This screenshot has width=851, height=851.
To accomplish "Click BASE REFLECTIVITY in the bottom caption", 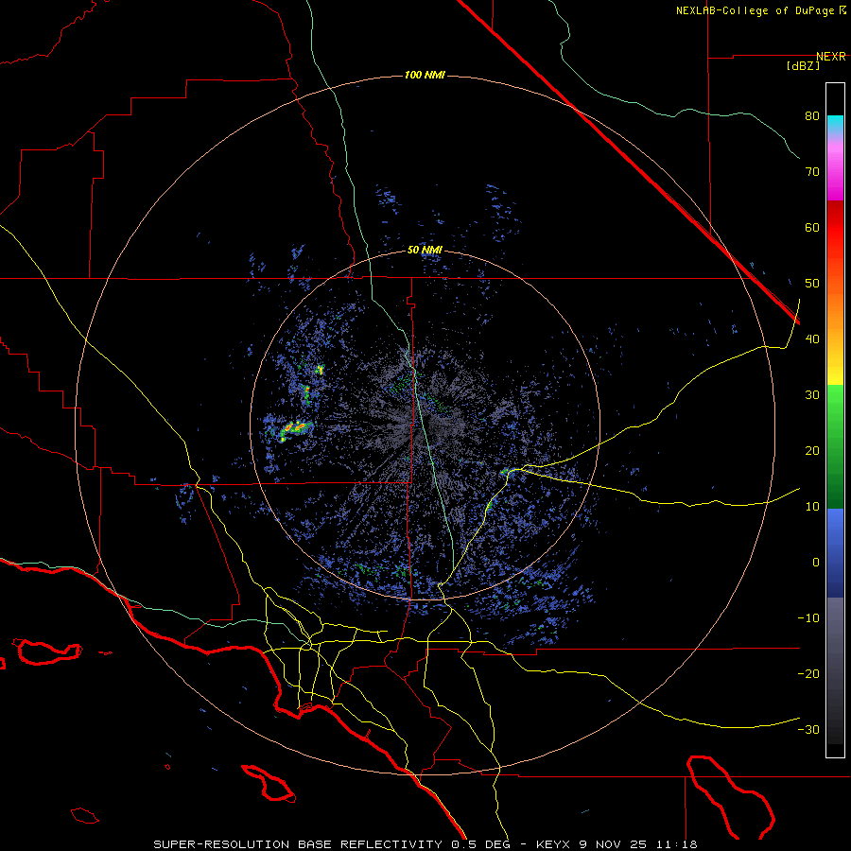I will click(370, 844).
